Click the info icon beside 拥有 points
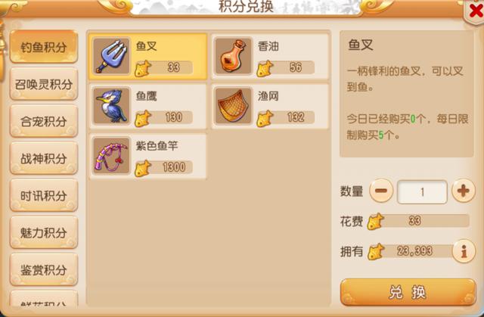The image size is (484, 317). [464, 251]
